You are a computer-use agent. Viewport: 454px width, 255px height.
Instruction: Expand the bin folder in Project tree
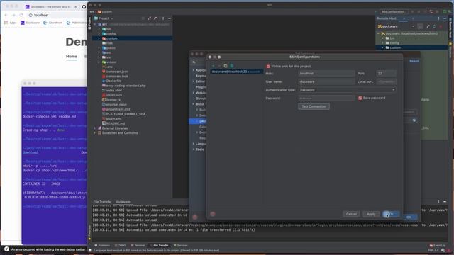point(99,29)
